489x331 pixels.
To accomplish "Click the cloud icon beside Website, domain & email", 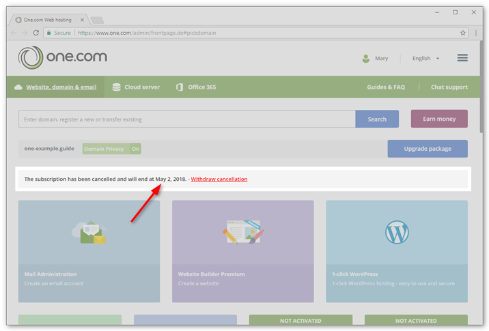I will coord(18,87).
